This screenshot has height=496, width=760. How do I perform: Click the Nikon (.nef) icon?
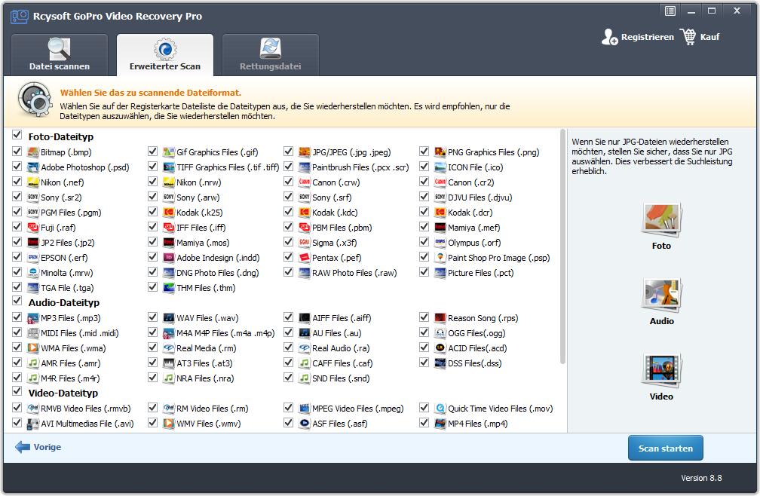click(x=33, y=182)
